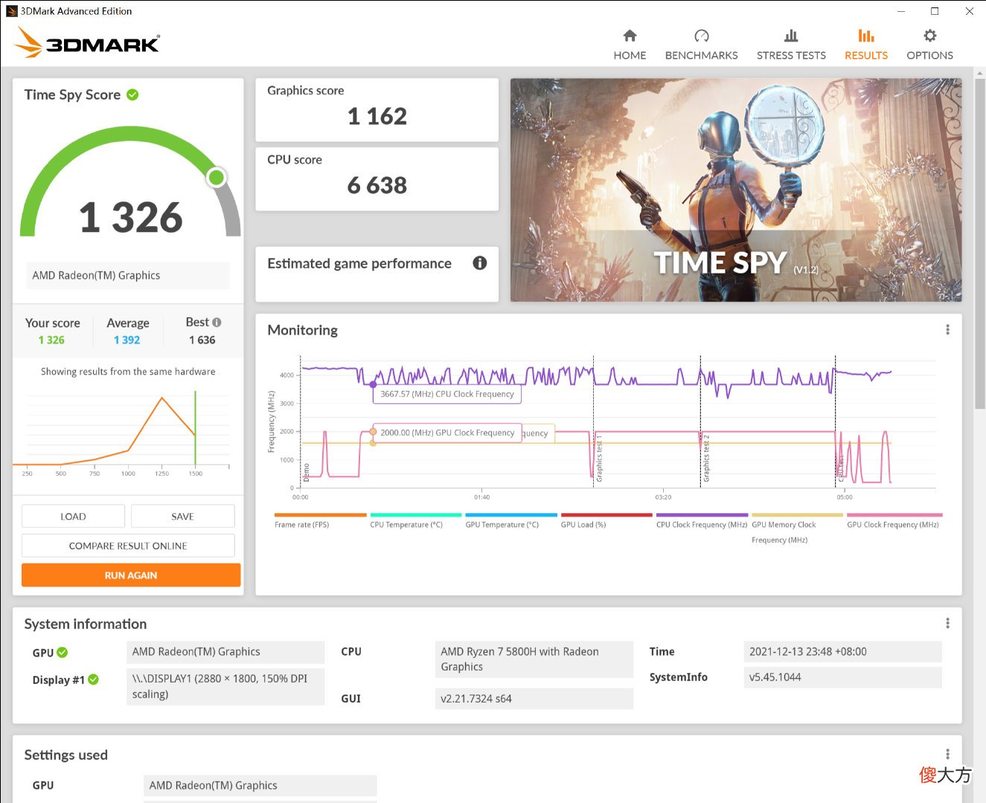Toggle GPU Load (%) legend item
The width and height of the screenshot is (986, 803).
pos(606,520)
